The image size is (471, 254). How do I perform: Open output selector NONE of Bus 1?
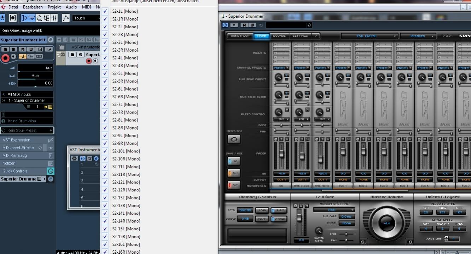point(343,180)
